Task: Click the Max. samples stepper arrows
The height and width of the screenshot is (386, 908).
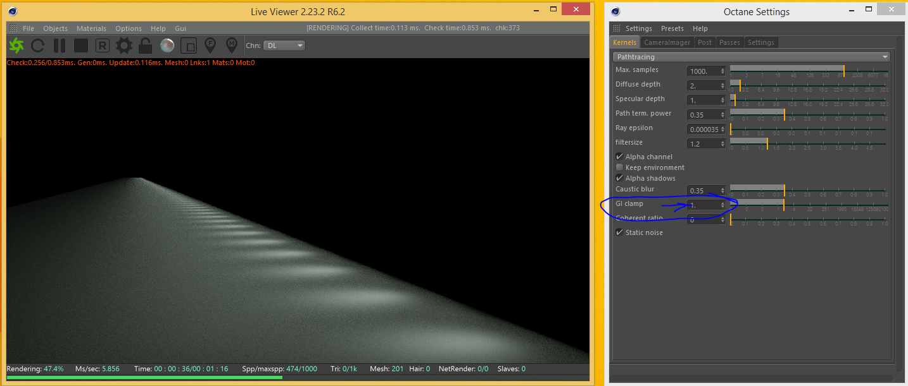Action: pos(722,71)
